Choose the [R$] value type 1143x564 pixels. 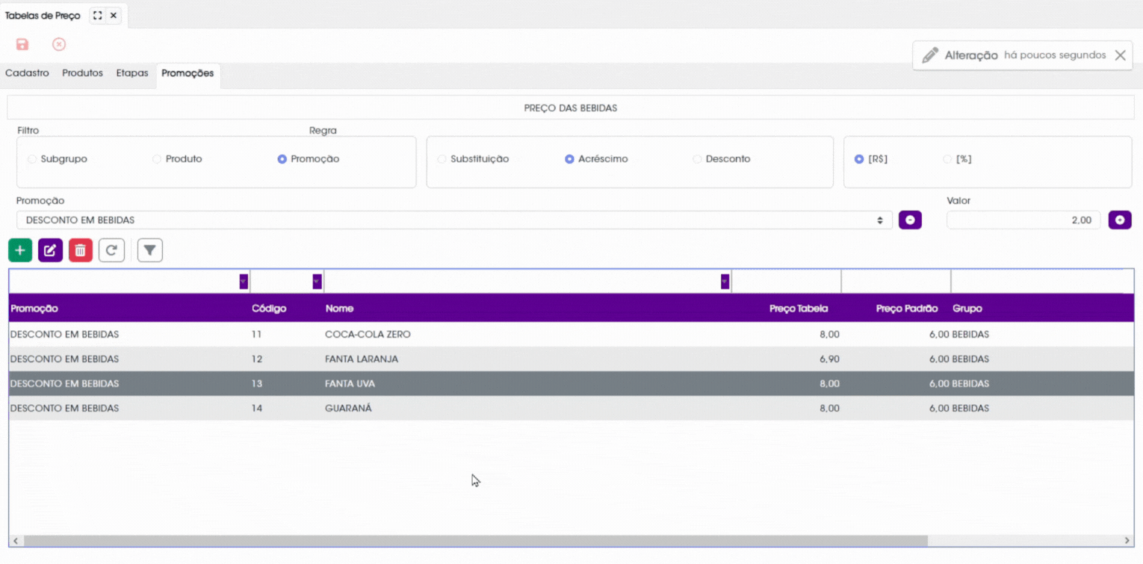[x=858, y=159]
